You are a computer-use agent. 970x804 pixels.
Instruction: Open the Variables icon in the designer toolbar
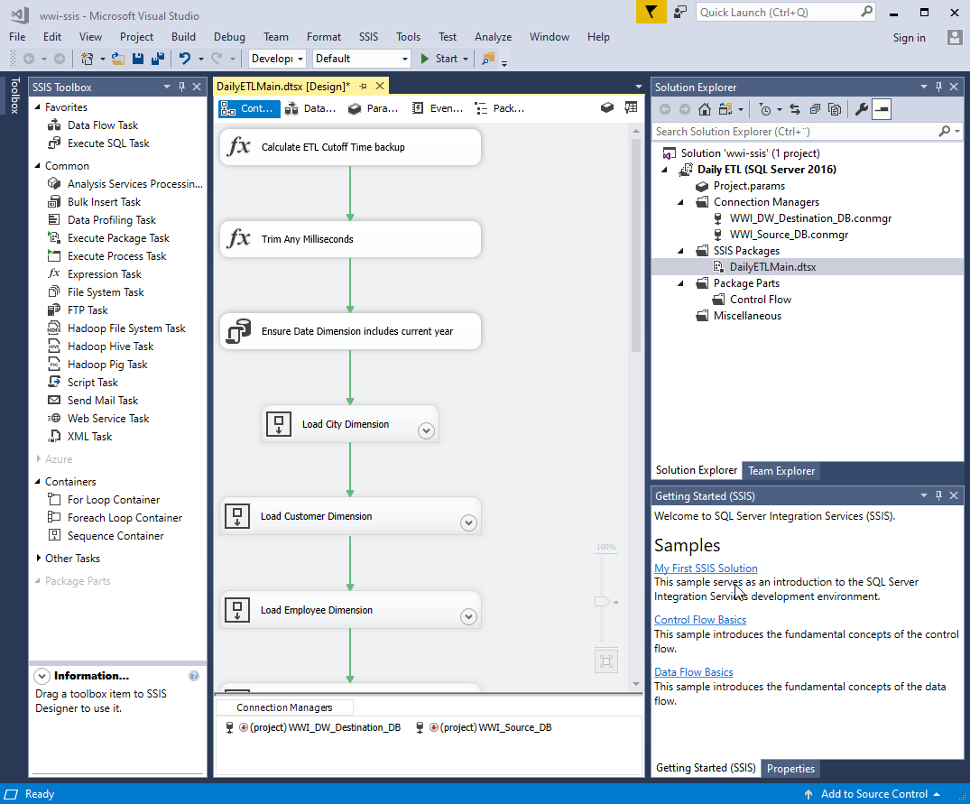(607, 107)
